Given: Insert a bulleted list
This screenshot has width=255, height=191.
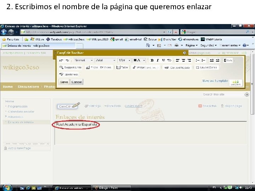Looking at the screenshot, I should [x=203, y=60].
